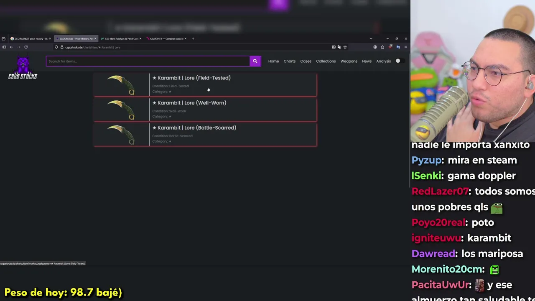The image size is (535, 301).
Task: Click ISenki username in chat
Action: tap(426, 176)
